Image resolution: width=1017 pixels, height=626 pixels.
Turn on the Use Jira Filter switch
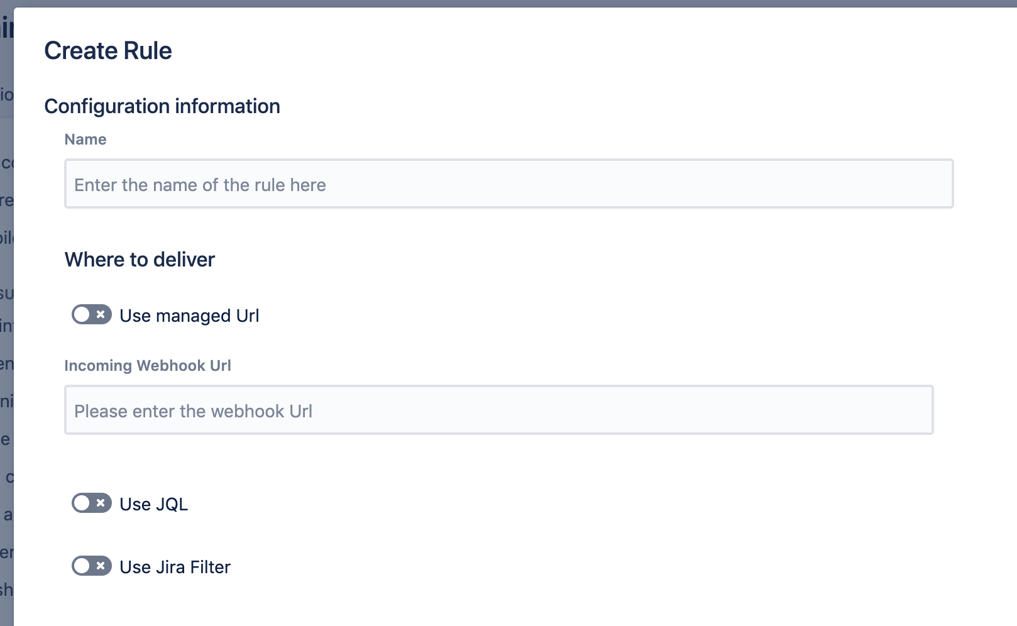92,566
